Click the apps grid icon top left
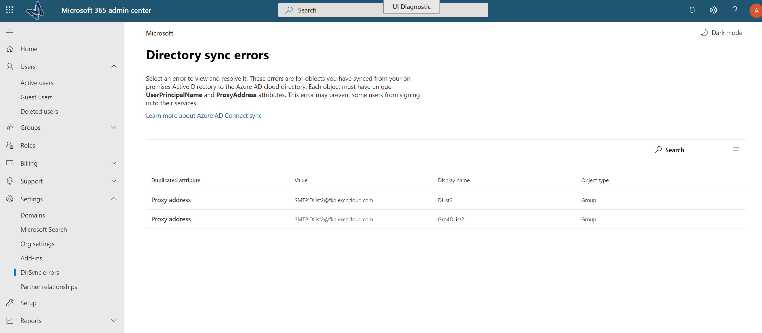This screenshot has height=333, width=762. (x=9, y=9)
